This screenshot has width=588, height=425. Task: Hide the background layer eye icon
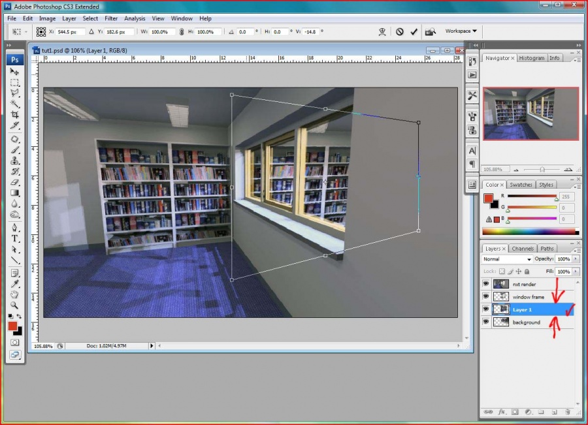point(485,322)
